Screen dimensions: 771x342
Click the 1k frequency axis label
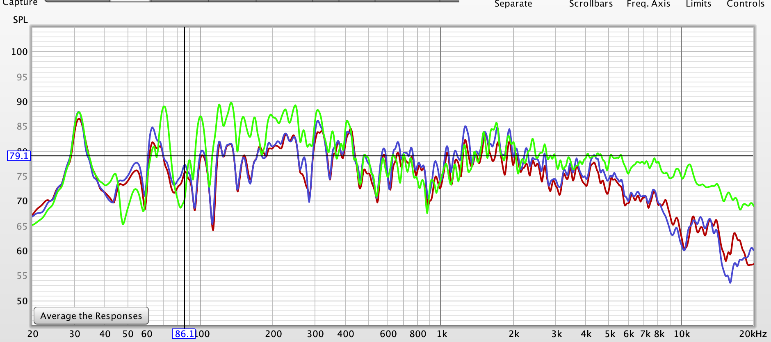tap(442, 334)
